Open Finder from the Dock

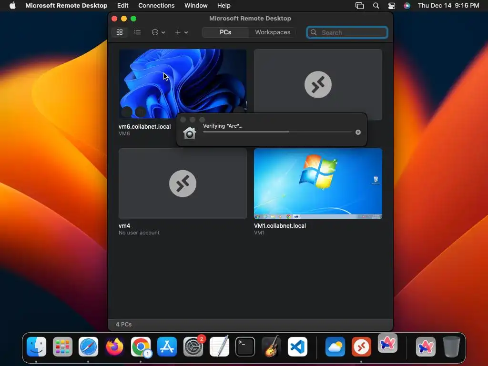(x=36, y=346)
